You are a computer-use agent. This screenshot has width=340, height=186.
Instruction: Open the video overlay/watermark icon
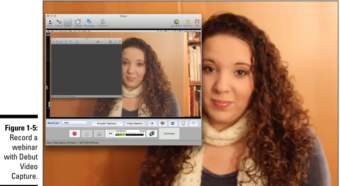coord(173,123)
